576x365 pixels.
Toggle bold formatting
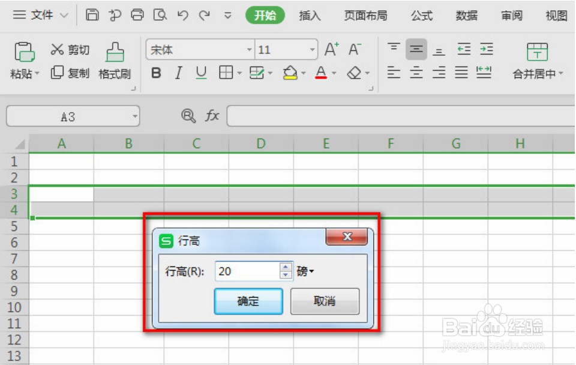pos(156,73)
